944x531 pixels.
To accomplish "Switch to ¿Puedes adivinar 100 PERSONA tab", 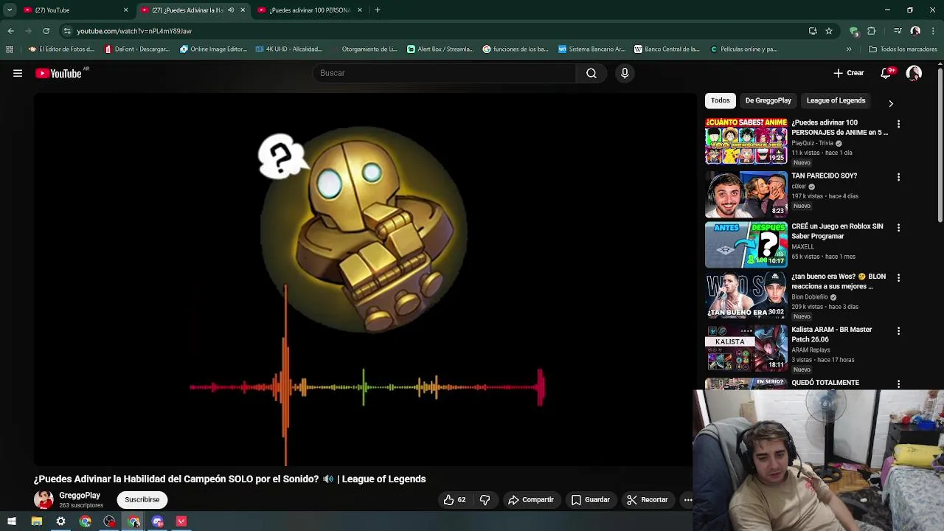I will click(310, 10).
